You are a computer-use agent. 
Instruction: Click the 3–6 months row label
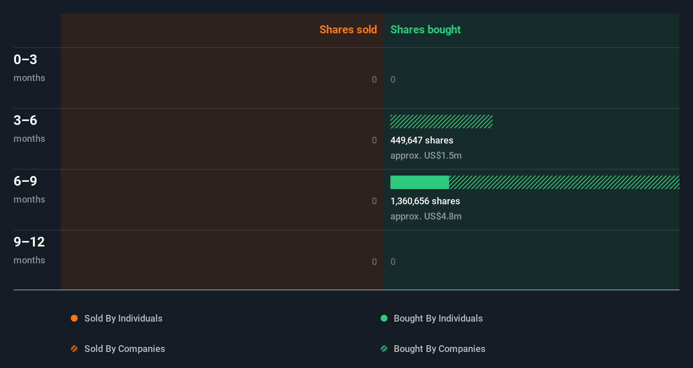pyautogui.click(x=29, y=129)
